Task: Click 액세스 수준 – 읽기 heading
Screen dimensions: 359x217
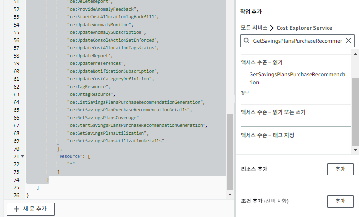Action: [x=262, y=62]
